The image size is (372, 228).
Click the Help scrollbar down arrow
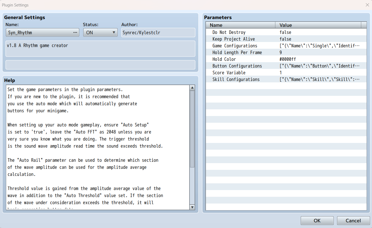[192, 207]
